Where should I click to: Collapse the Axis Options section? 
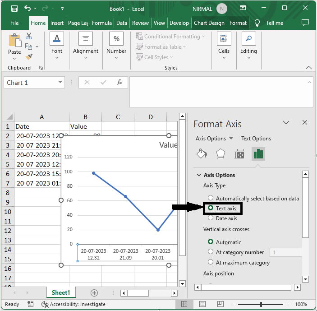tap(199, 175)
